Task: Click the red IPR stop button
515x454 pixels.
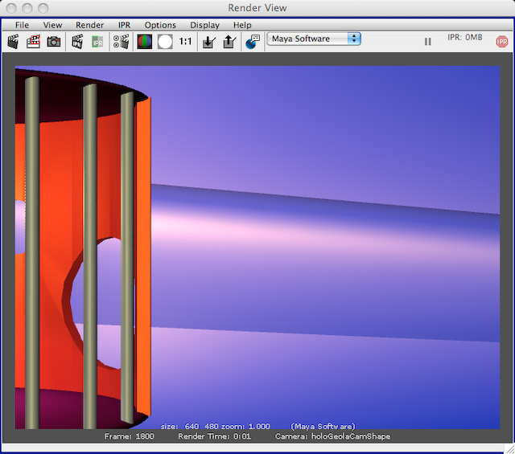Action: coord(502,41)
